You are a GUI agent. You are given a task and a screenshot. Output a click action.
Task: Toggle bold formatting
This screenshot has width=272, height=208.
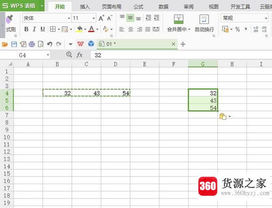[x=26, y=29]
